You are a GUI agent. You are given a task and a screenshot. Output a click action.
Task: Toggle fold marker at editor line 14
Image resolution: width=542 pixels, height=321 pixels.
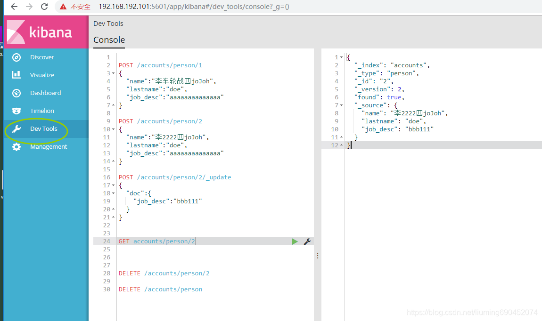coord(113,161)
